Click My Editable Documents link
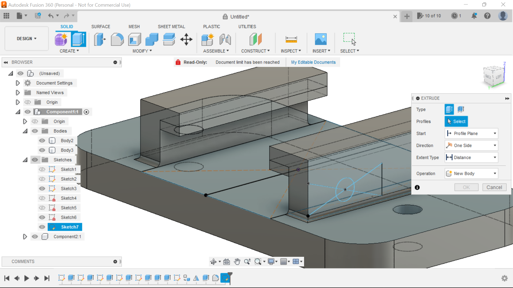Screen dimensions: 513x288 pos(313,62)
